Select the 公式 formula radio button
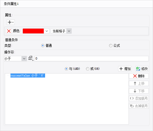 tap(111, 45)
